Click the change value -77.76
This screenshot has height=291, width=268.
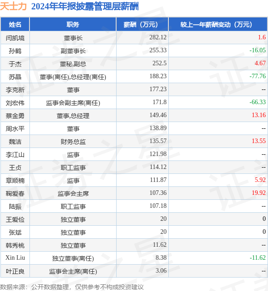(258, 76)
